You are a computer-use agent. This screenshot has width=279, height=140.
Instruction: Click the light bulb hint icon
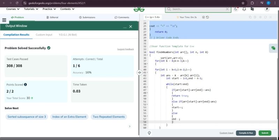(x=149, y=133)
